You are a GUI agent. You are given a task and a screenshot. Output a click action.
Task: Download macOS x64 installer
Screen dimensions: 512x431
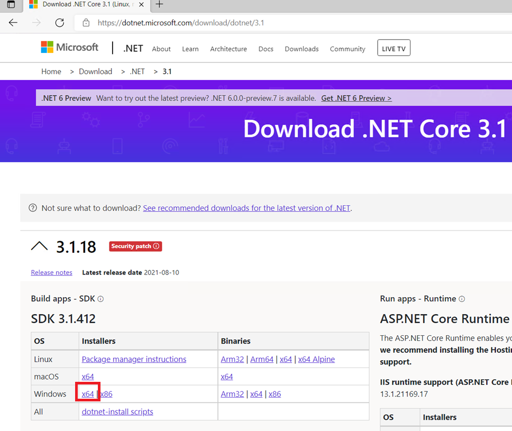pos(88,377)
